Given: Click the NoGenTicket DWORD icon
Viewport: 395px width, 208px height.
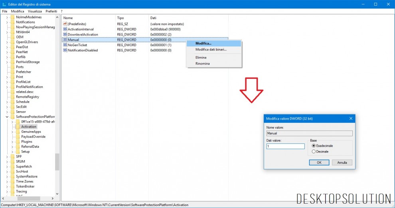Looking at the screenshot, I should click(65, 45).
